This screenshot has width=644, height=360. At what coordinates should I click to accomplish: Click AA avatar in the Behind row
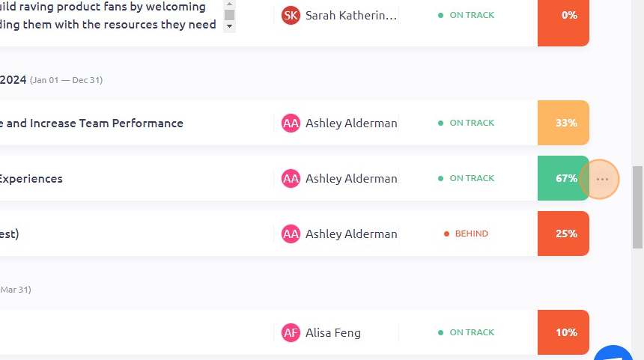click(291, 234)
